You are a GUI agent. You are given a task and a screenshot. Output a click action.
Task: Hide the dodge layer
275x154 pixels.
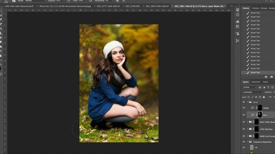244,108
